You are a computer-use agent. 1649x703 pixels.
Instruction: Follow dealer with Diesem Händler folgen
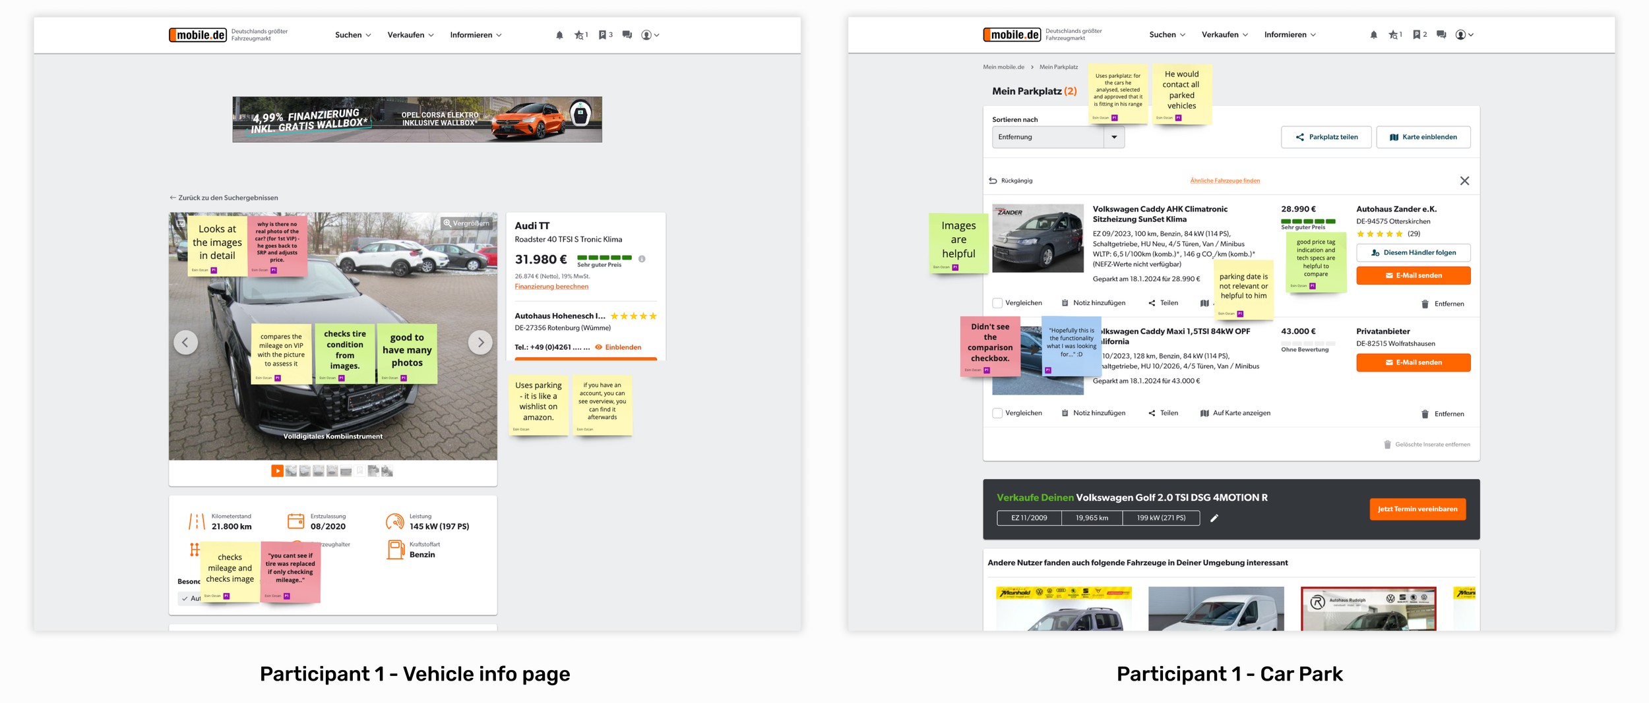[1413, 252]
